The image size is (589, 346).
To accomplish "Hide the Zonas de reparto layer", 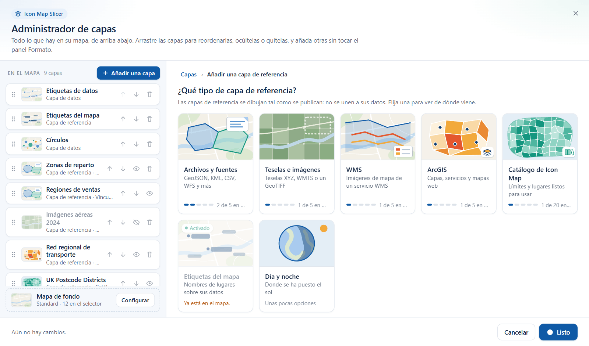I will (x=136, y=169).
